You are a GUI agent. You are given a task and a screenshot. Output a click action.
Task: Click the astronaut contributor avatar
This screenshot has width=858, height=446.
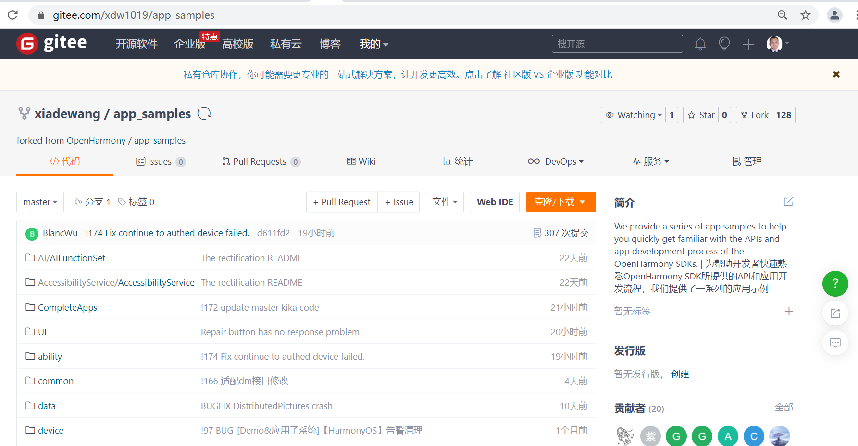(x=625, y=436)
